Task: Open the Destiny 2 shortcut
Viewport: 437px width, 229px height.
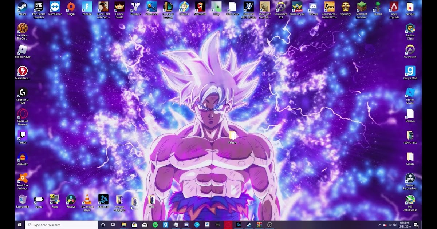Action: [x=135, y=9]
